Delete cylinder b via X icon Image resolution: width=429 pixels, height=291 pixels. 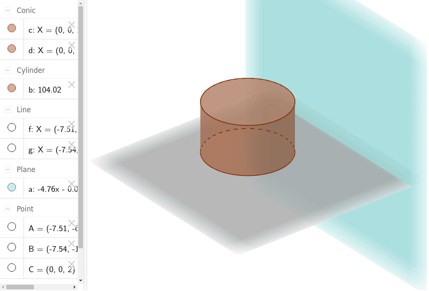pos(72,84)
